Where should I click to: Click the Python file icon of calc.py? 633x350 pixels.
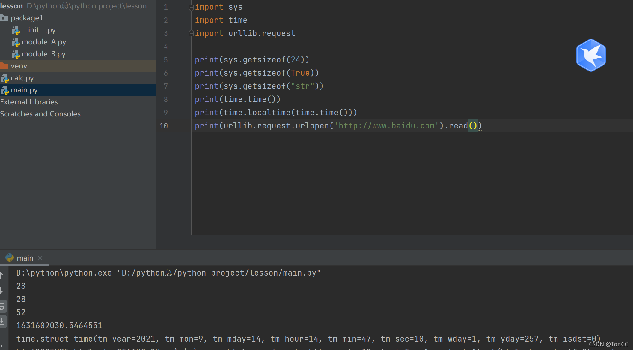[x=5, y=78]
